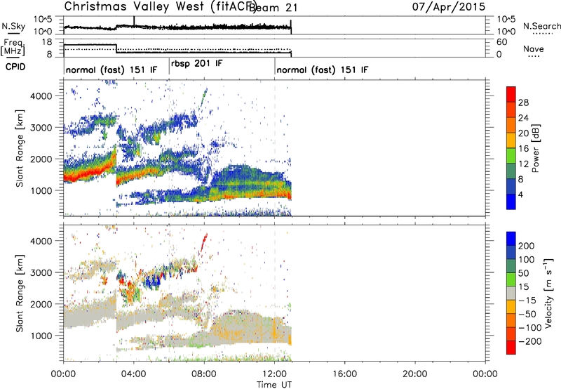Image resolution: width=561 pixels, height=389 pixels.
Task: Click the 'Power [dB]' colorbar label
Action: tap(535, 148)
